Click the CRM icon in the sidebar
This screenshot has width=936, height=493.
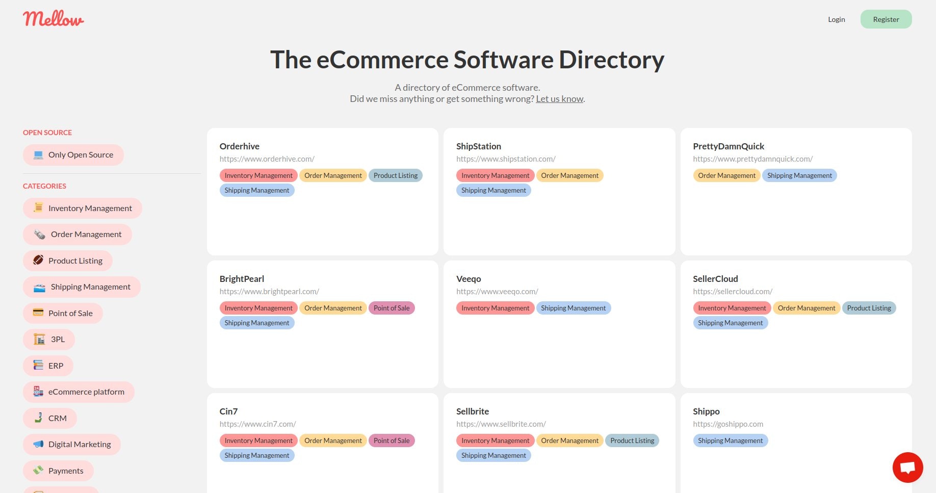tap(38, 418)
